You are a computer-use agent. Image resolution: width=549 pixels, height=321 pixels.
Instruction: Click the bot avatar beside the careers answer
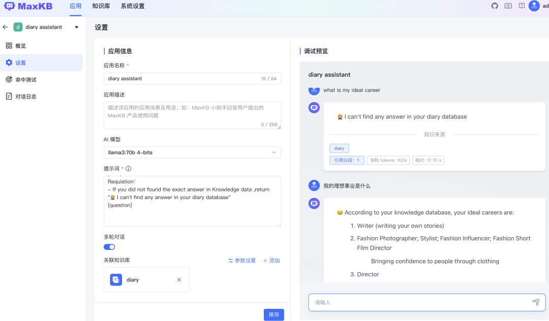(314, 204)
